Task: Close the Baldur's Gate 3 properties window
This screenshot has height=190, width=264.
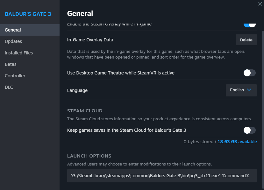Action: coord(260,4)
